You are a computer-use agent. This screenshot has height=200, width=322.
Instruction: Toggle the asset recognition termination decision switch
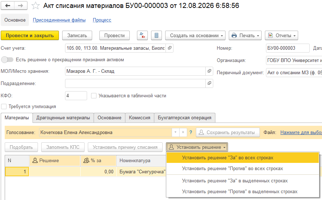tap(7, 60)
